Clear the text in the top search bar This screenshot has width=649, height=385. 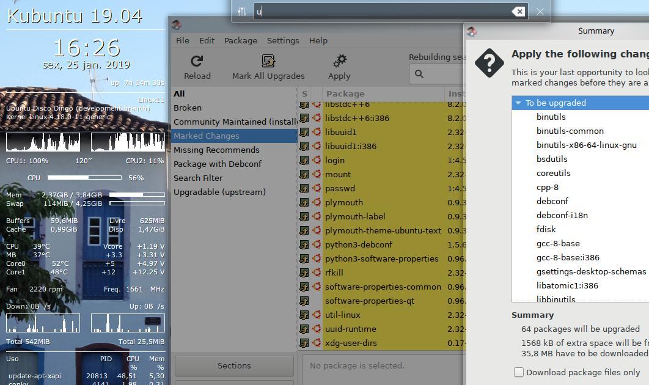518,12
